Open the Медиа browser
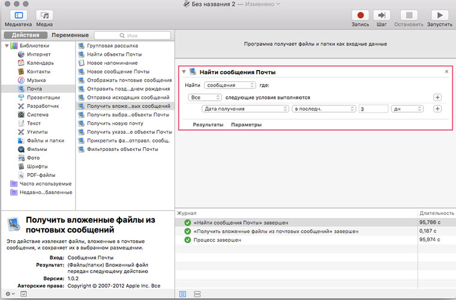 [44, 15]
